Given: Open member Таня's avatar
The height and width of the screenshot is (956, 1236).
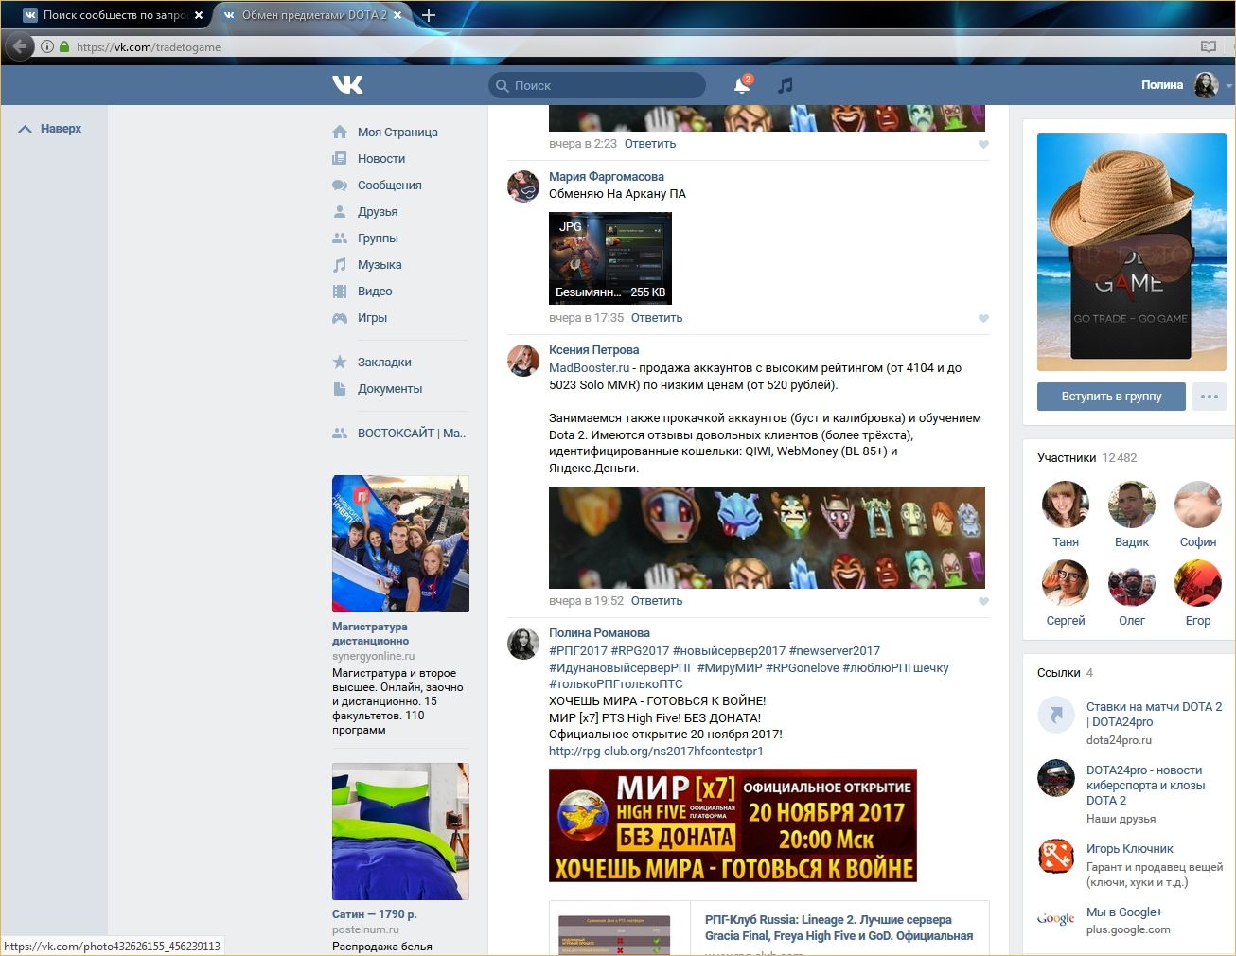Looking at the screenshot, I should (x=1066, y=505).
